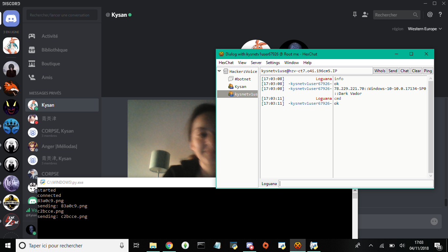Switch to the #botnet channel

[x=243, y=79]
